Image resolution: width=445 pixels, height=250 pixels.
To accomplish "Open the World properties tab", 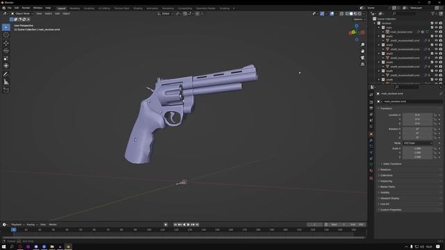I will click(x=371, y=126).
